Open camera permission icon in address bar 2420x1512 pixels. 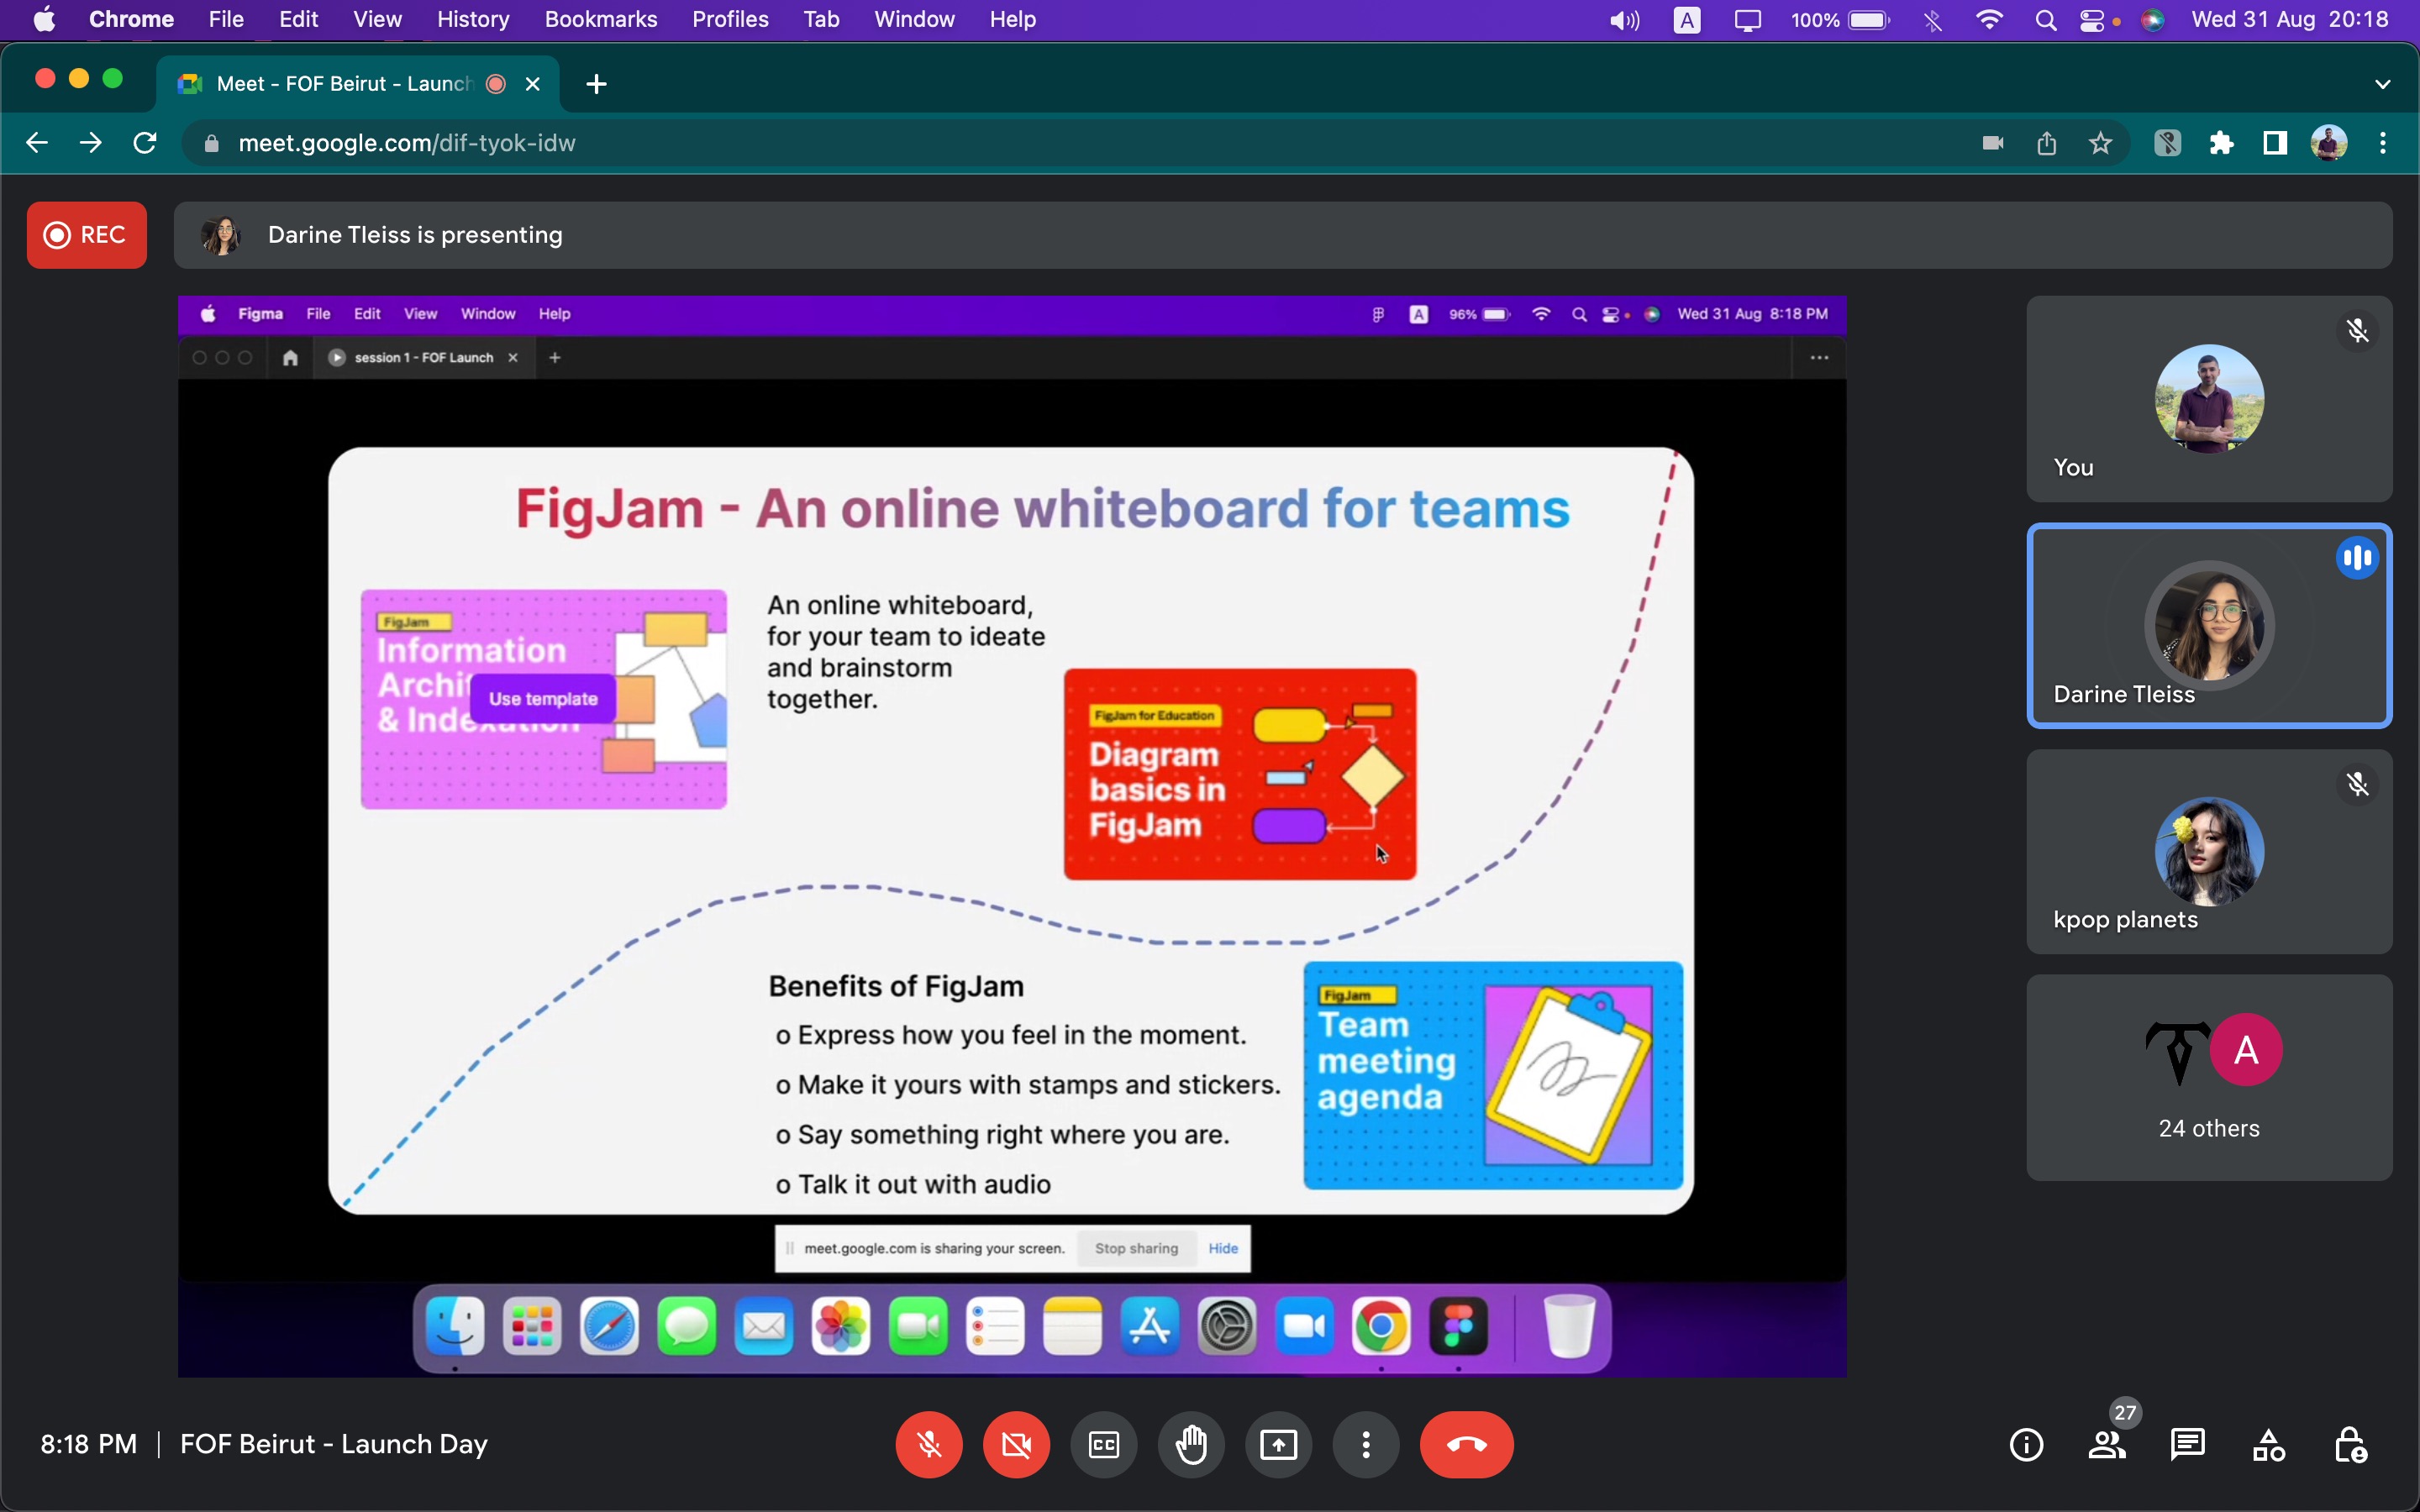1993,143
